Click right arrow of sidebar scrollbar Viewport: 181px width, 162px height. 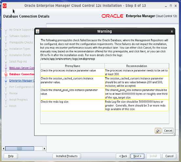tap(44, 149)
